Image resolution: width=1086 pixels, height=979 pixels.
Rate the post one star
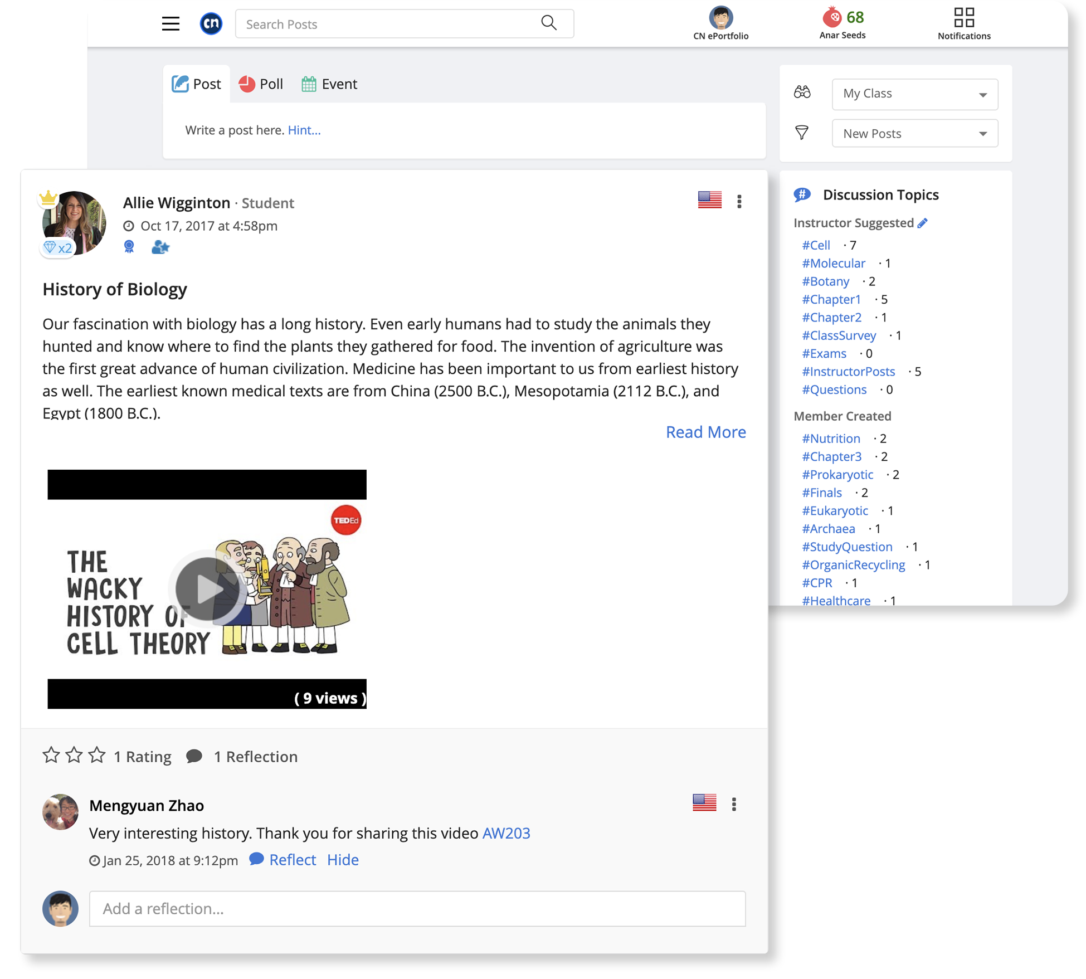[x=51, y=755]
